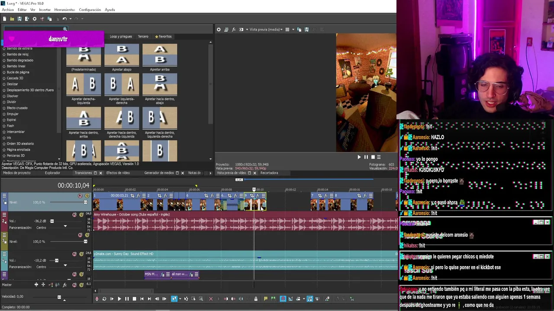Select Barrido de reloj in the transitions list

click(18, 54)
